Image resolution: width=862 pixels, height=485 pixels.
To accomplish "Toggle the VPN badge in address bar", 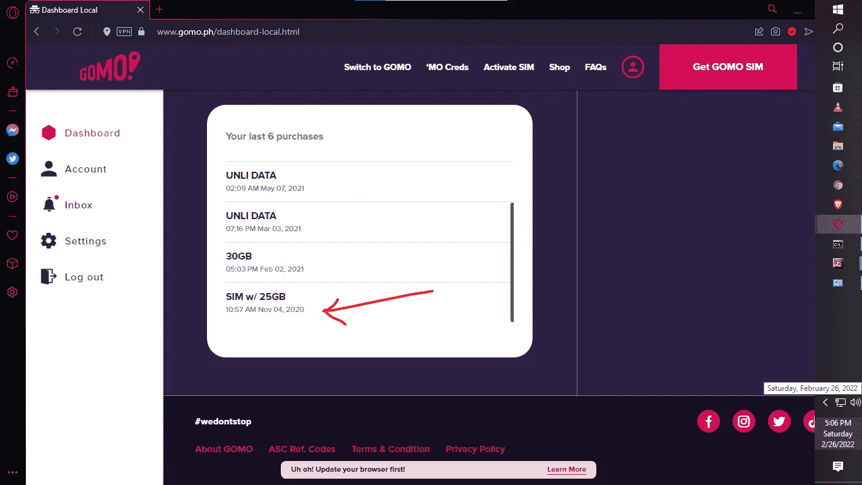I will (124, 32).
